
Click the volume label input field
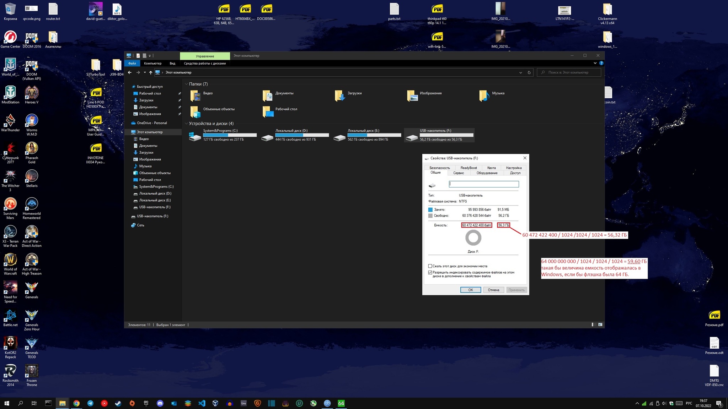[484, 184]
